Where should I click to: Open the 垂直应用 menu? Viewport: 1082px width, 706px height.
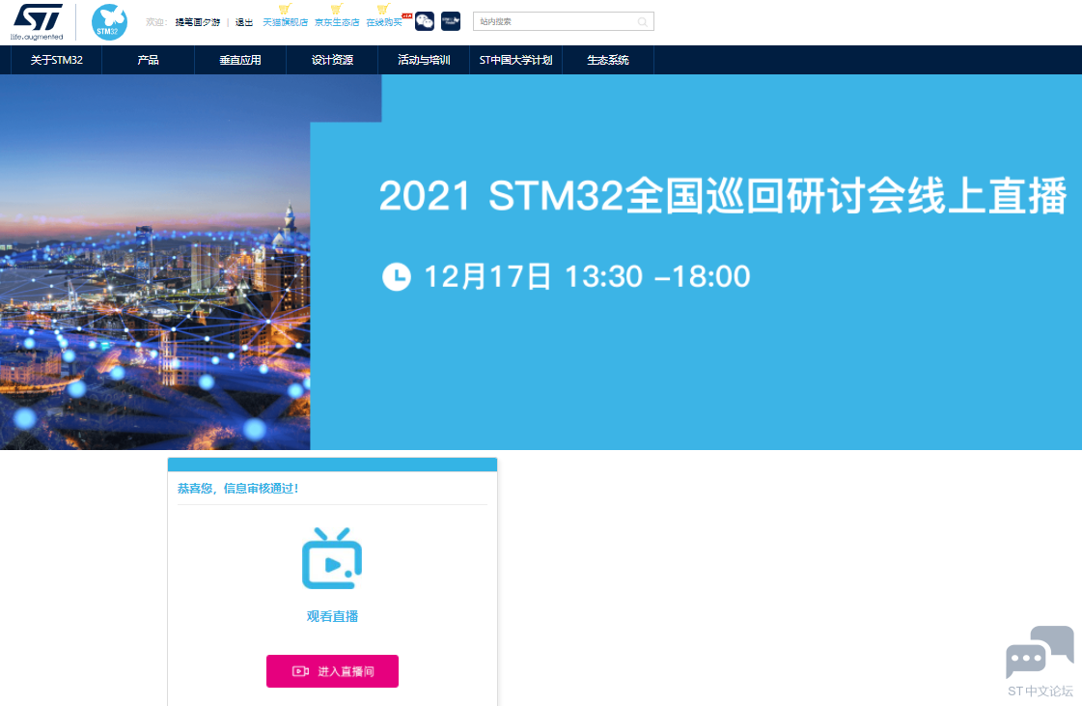click(240, 60)
